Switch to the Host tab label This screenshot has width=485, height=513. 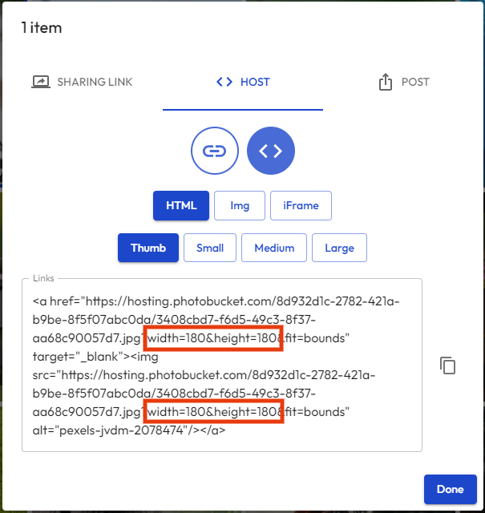tap(255, 82)
